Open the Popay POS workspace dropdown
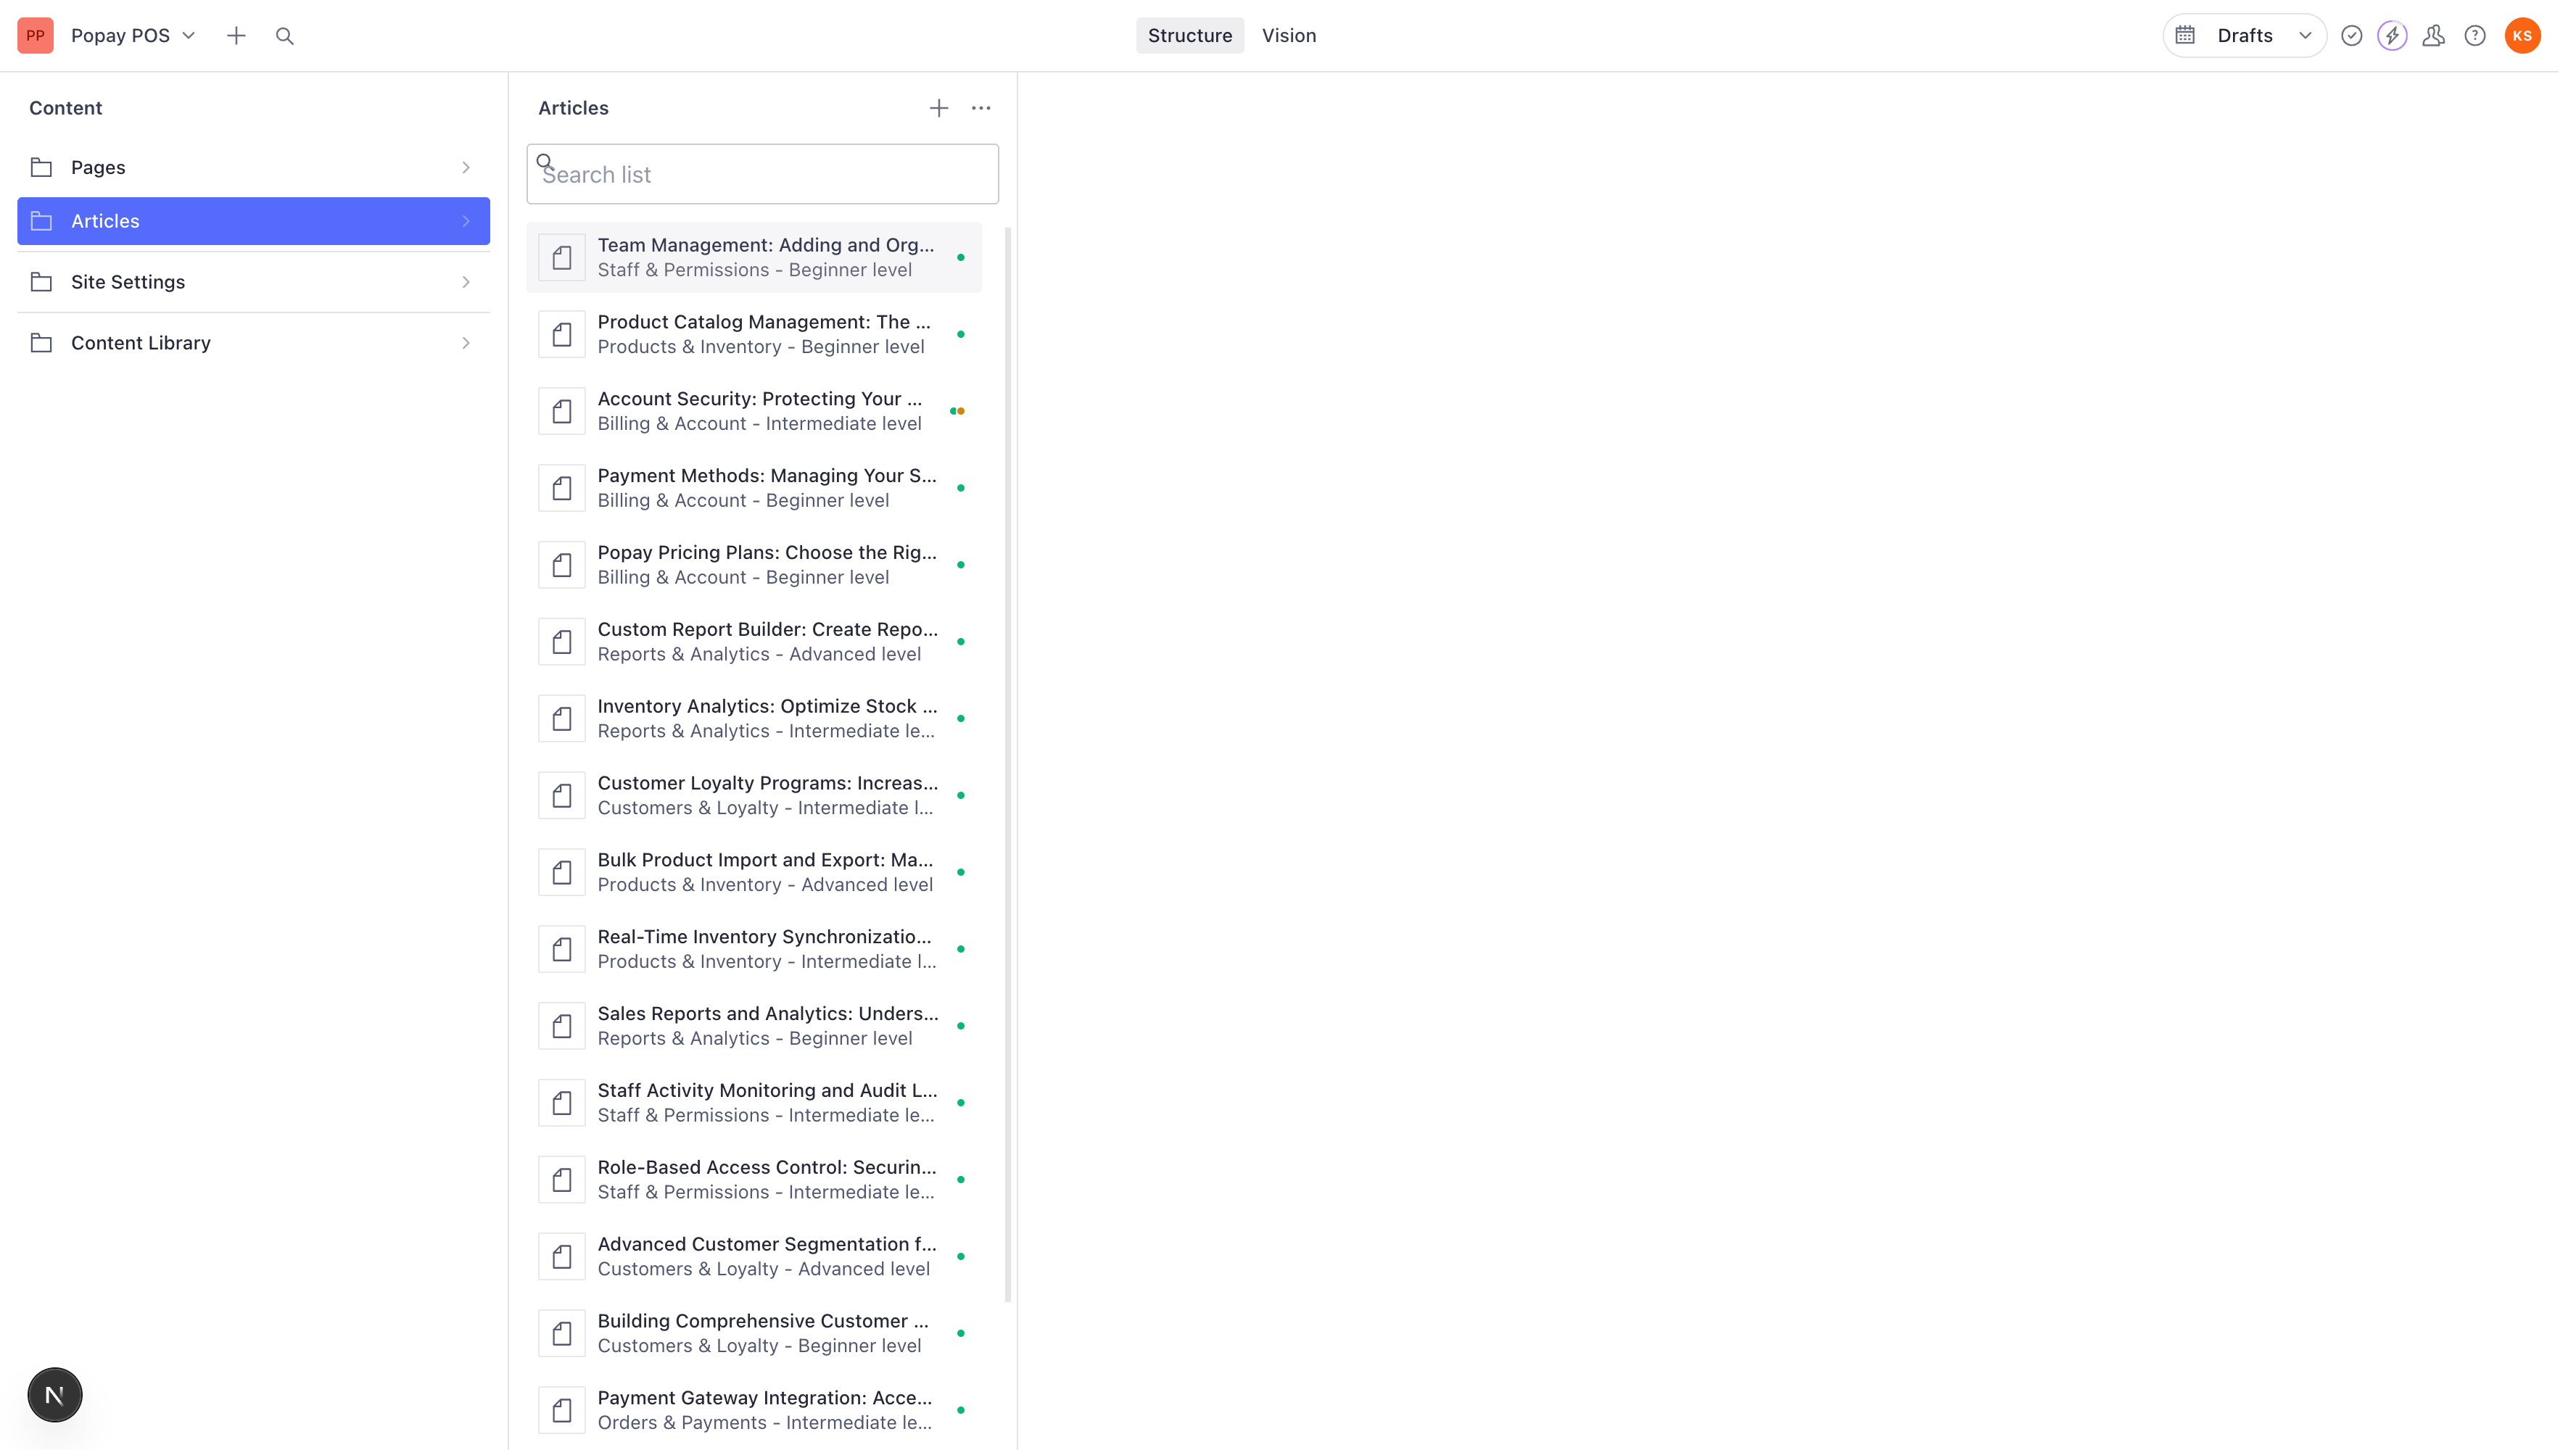The width and height of the screenshot is (2576, 1450). coord(133,35)
